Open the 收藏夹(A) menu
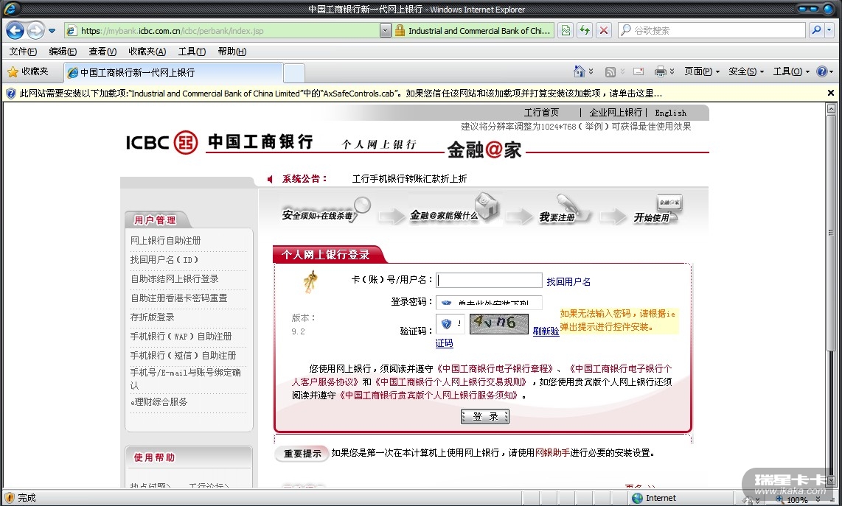The height and width of the screenshot is (506, 842). [147, 52]
